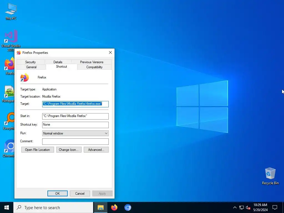Open the Windows Start menu

coord(7,207)
